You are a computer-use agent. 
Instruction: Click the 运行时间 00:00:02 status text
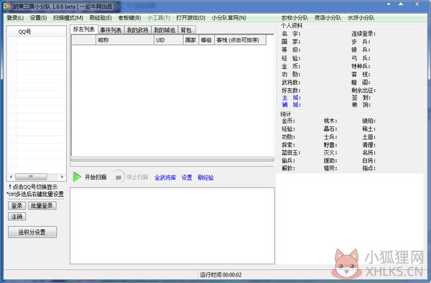tap(221, 275)
